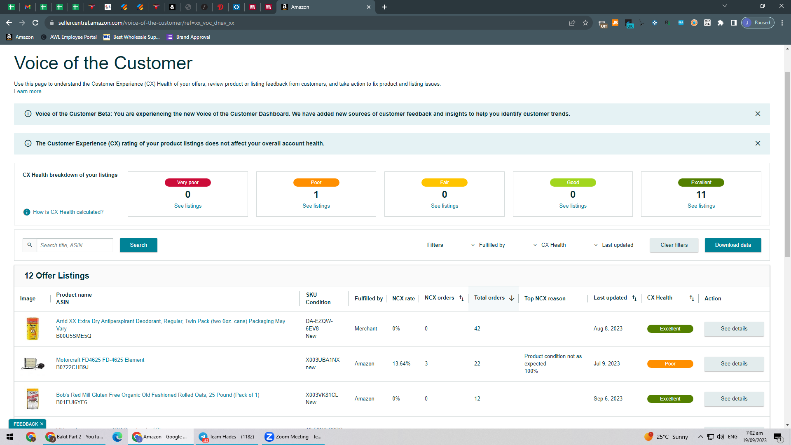Screen dimensions: 791x445
Task: See listings under Excellent
Action: click(x=701, y=206)
